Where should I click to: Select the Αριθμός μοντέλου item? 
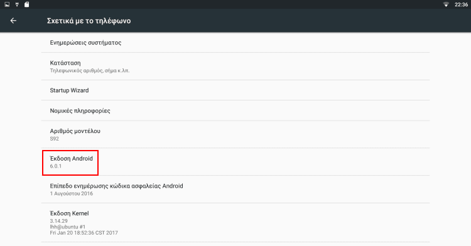pyautogui.click(x=235, y=134)
